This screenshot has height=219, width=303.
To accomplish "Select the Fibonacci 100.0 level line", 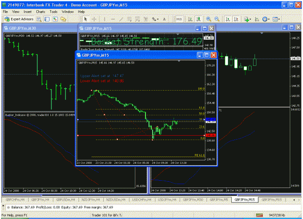I will point(150,90).
